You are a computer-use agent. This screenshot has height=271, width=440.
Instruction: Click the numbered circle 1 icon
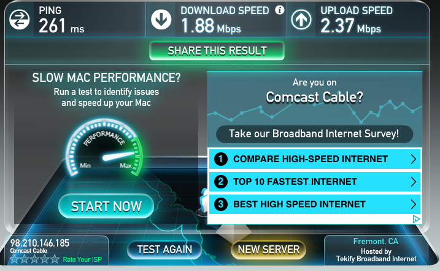pos(221,159)
